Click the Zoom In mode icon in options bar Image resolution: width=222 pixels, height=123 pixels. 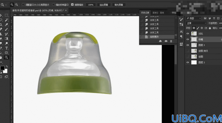(x=12, y=5)
